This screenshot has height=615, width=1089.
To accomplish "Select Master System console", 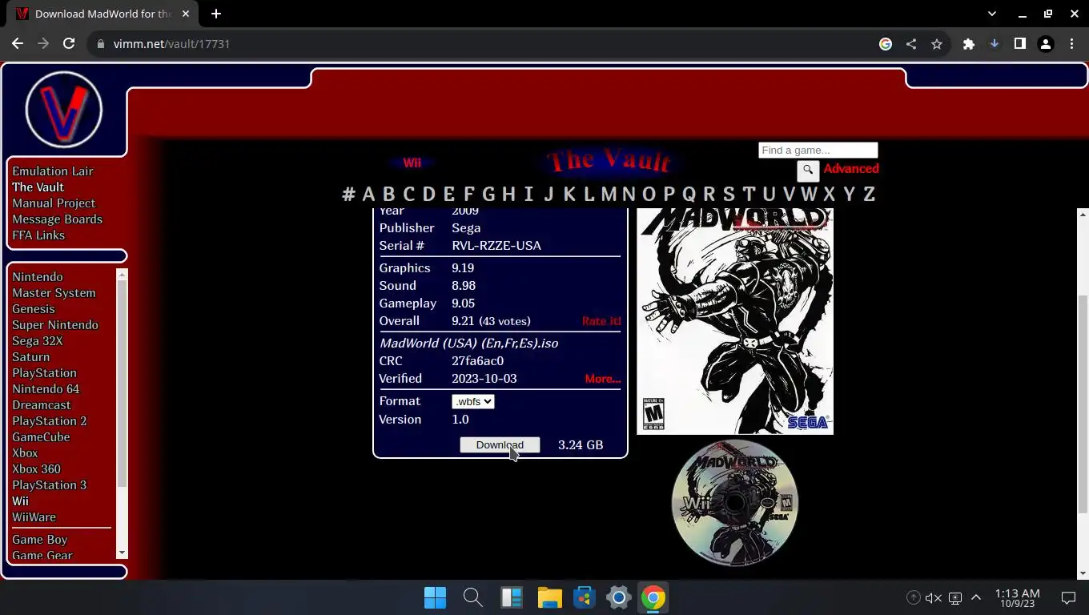I will (54, 293).
